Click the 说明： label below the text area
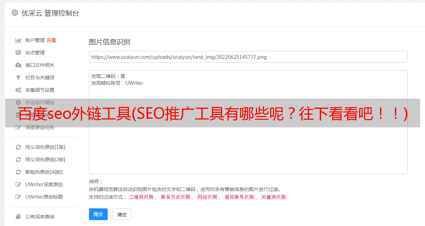Screen dimensions: 425x226 click(96, 181)
